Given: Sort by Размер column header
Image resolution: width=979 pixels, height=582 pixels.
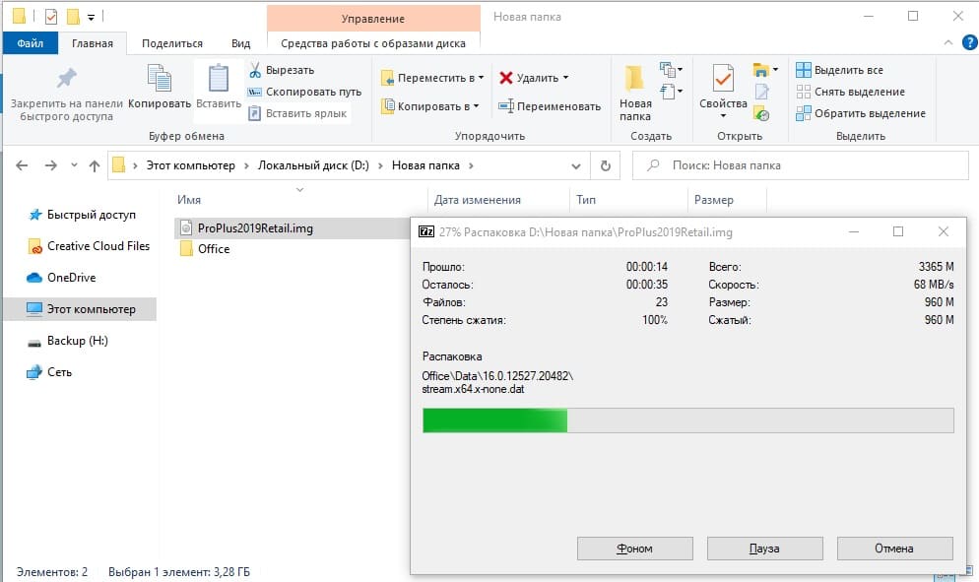Looking at the screenshot, I should click(x=714, y=200).
